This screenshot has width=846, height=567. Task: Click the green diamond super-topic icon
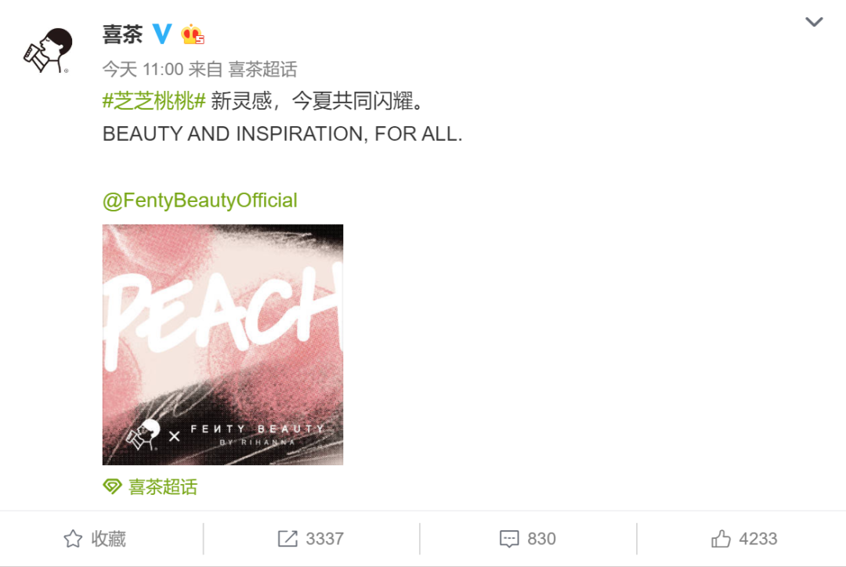coord(112,486)
